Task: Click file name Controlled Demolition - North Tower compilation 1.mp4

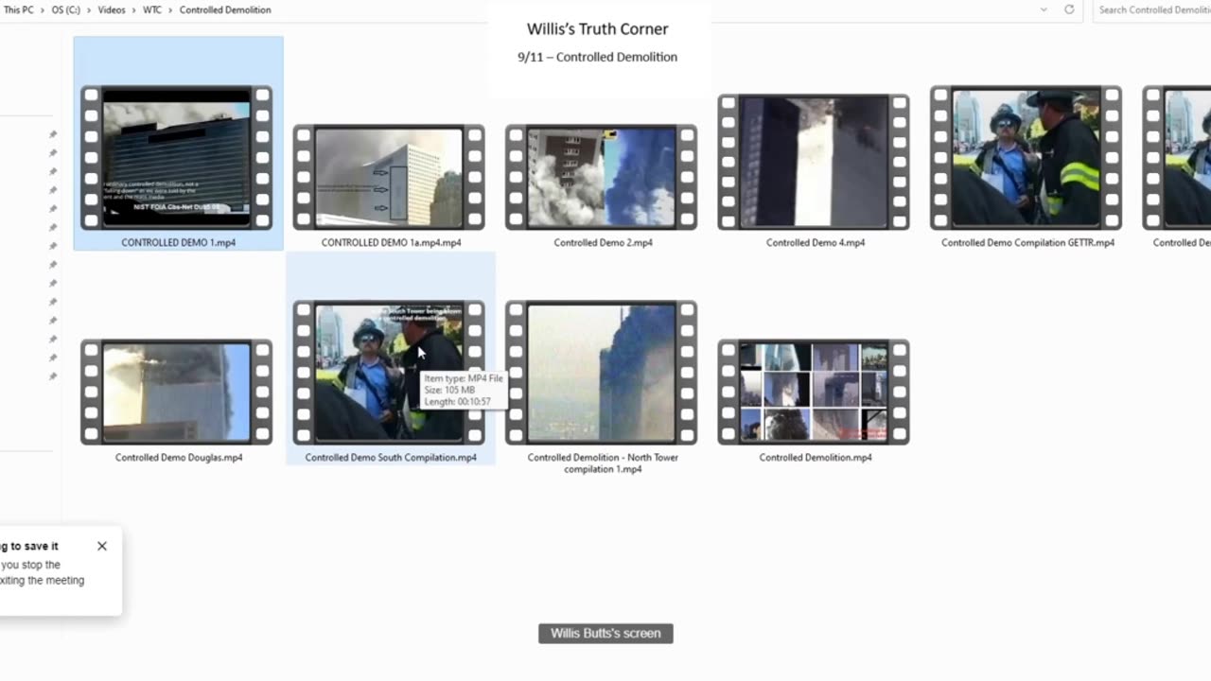Action: click(x=603, y=463)
